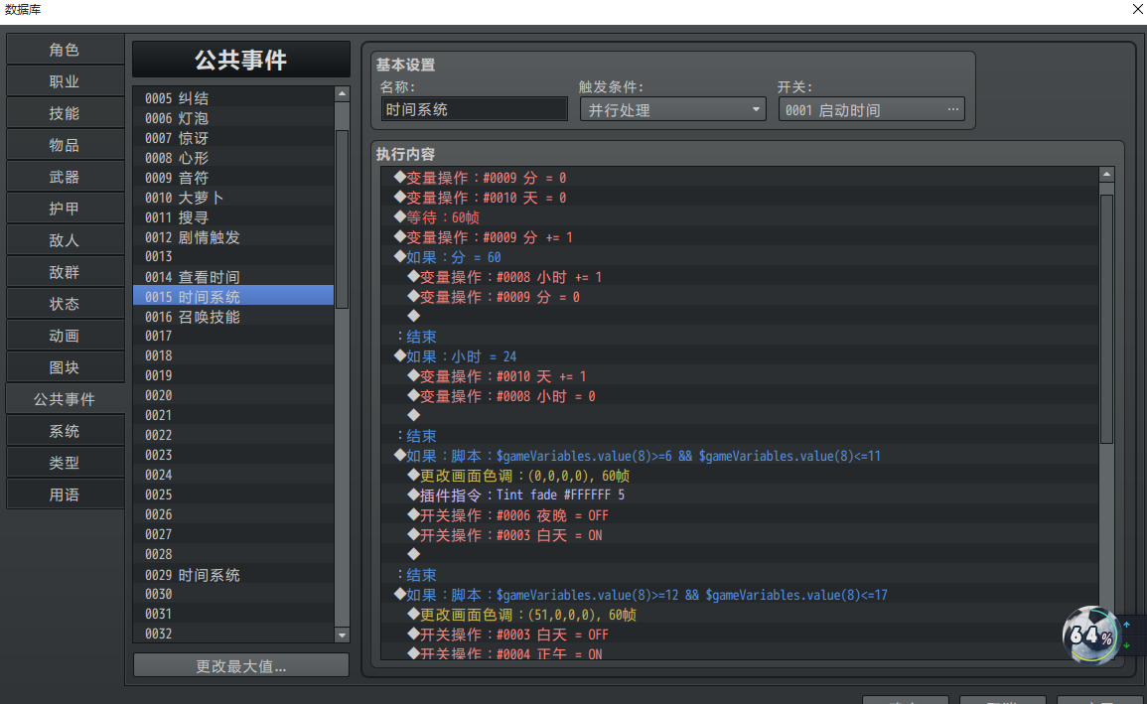The width and height of the screenshot is (1147, 704).
Task: Open the 角色 database tab
Action: [66, 50]
